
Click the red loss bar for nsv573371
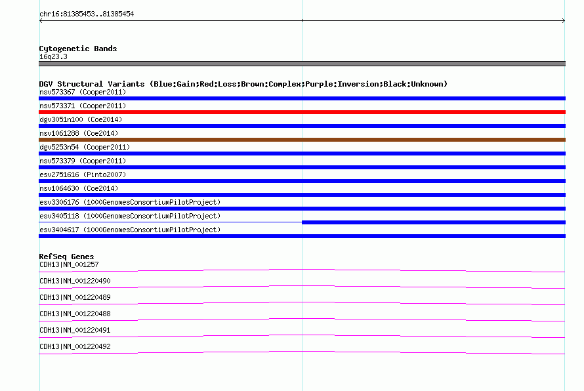tap(302, 112)
